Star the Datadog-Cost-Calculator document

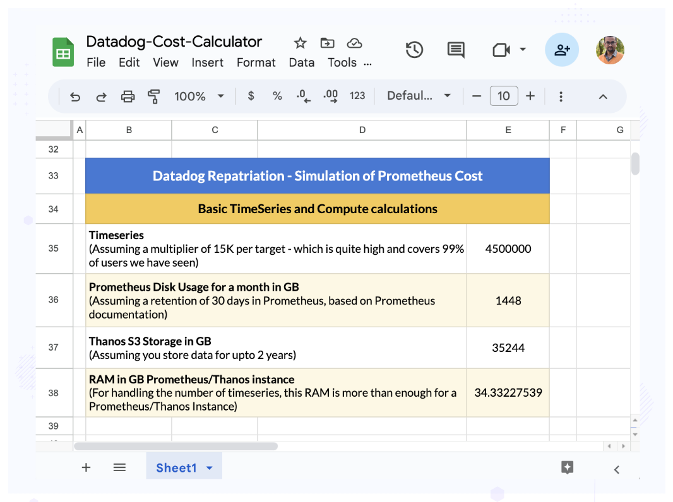point(300,43)
